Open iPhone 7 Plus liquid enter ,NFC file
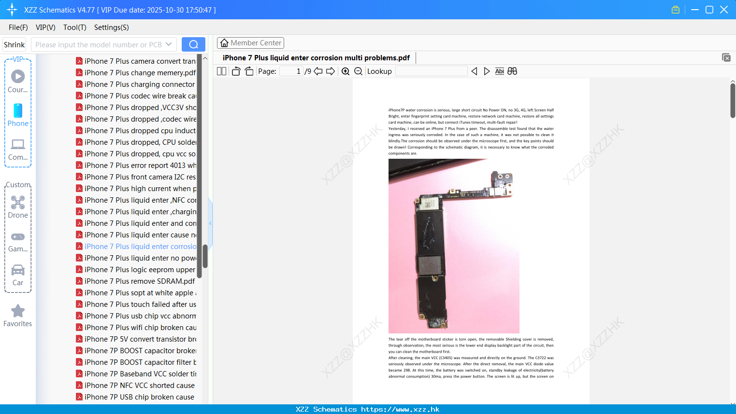The height and width of the screenshot is (414, 736). pyautogui.click(x=136, y=200)
